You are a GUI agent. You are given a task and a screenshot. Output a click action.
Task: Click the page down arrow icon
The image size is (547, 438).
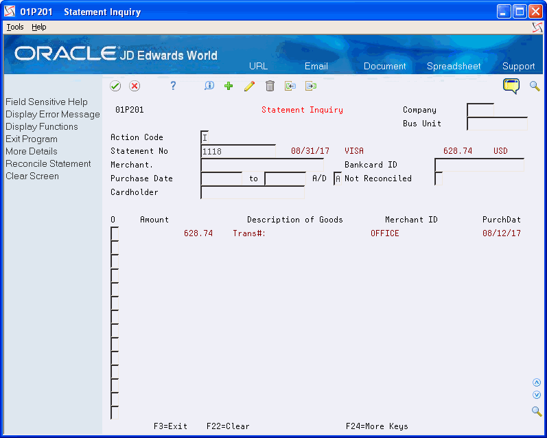click(537, 395)
